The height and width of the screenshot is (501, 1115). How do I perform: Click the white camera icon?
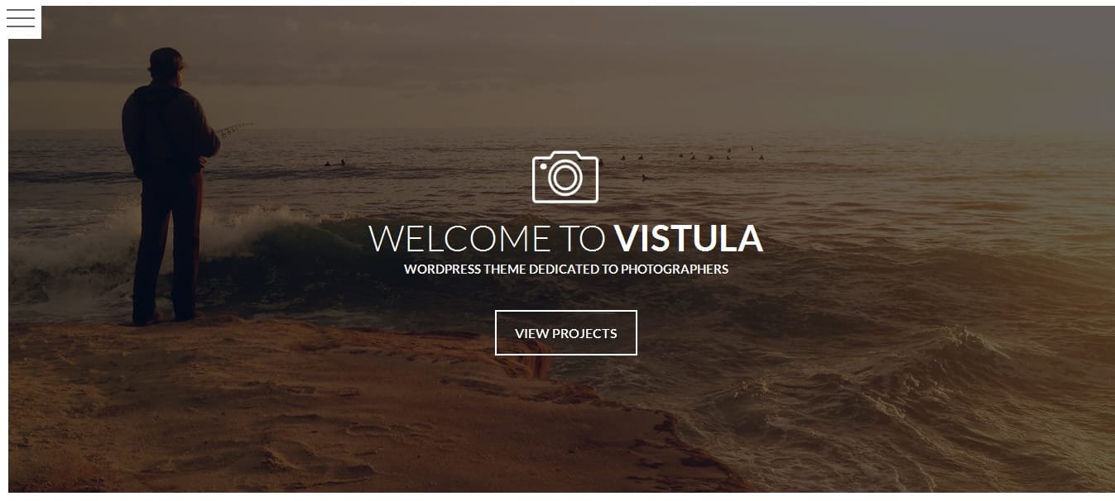(565, 176)
